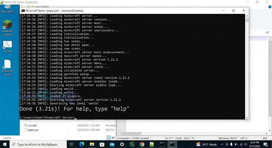
Task: Click the Explorer search magnifier icon
Action: (x=267, y=32)
